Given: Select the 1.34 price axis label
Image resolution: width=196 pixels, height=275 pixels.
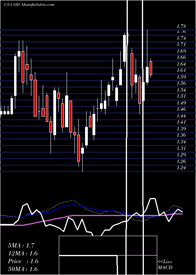Looking at the screenshot, I should 181,141.
